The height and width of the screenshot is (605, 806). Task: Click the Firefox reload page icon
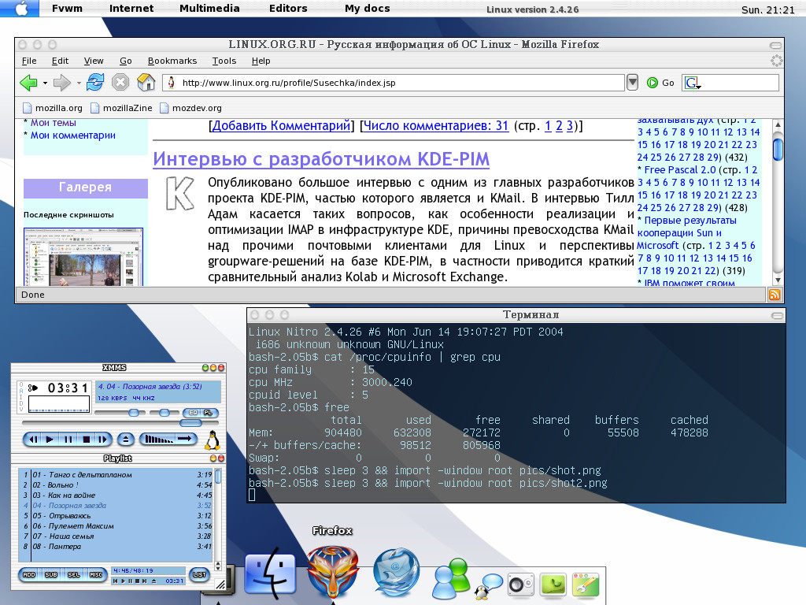[x=95, y=82]
